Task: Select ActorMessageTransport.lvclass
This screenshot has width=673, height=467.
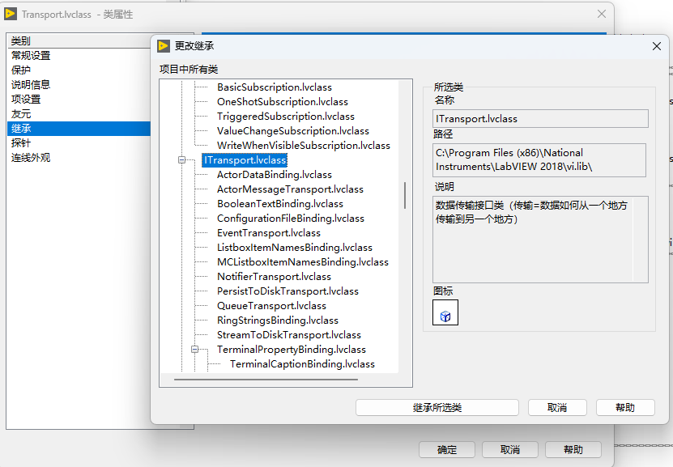Action: click(x=290, y=189)
